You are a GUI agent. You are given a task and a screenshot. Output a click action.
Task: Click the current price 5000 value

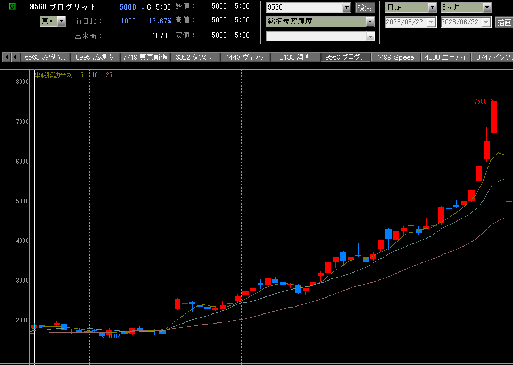coord(128,7)
